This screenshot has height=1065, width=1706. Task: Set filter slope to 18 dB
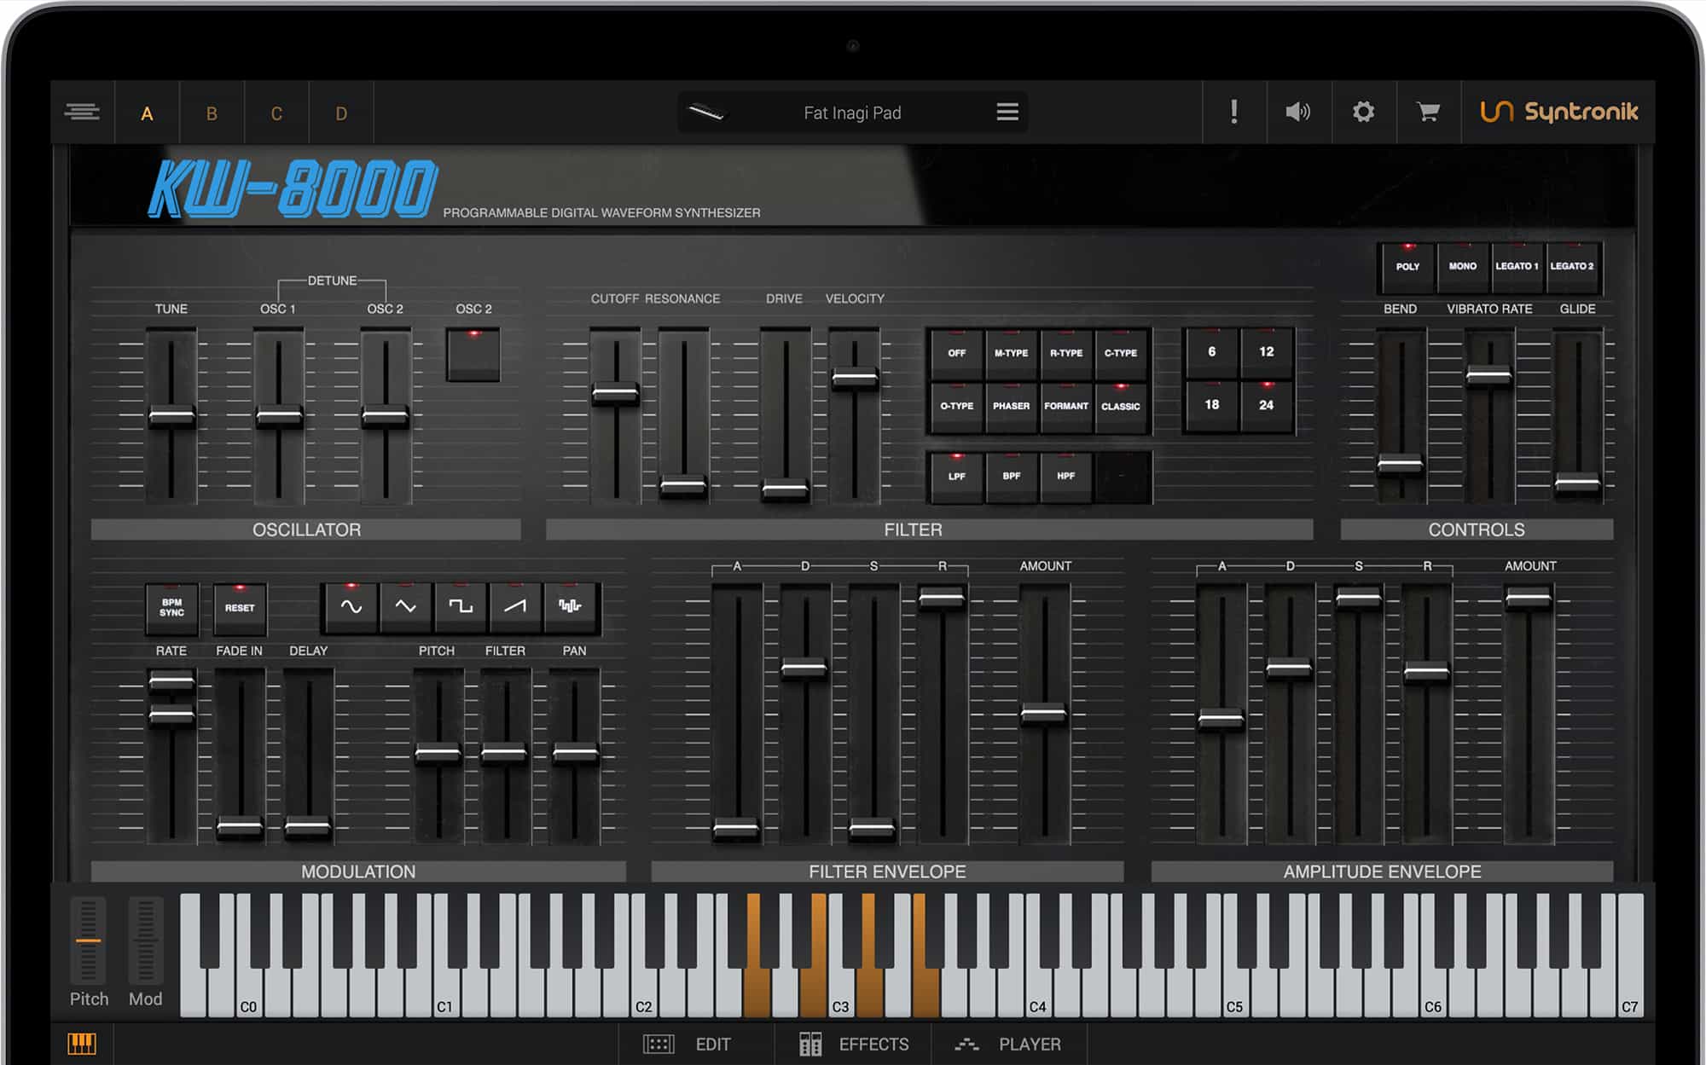tap(1211, 405)
